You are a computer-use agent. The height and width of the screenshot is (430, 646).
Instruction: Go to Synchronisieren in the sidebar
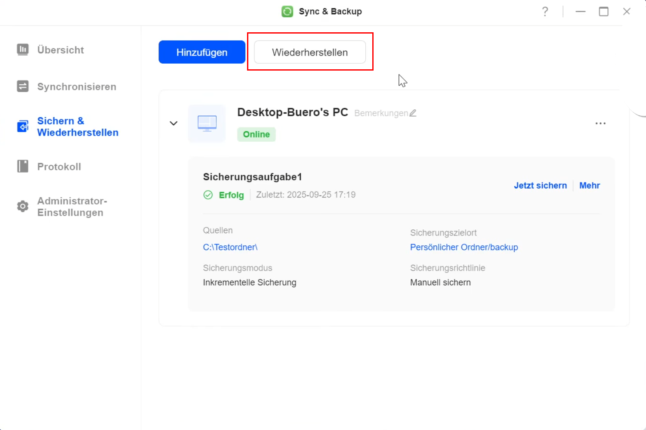pyautogui.click(x=77, y=87)
